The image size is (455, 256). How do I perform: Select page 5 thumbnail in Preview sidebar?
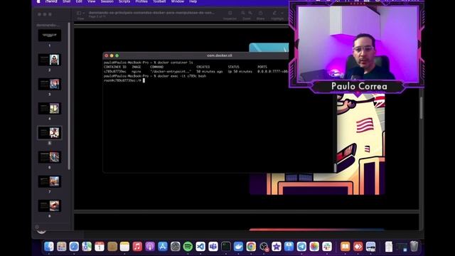click(x=49, y=133)
